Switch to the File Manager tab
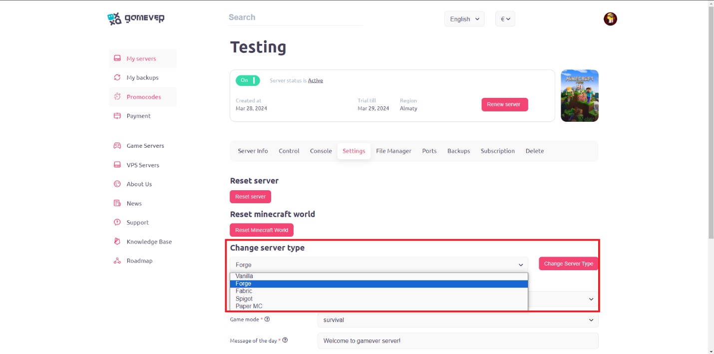Screen dimensions: 714x354 tap(393, 151)
